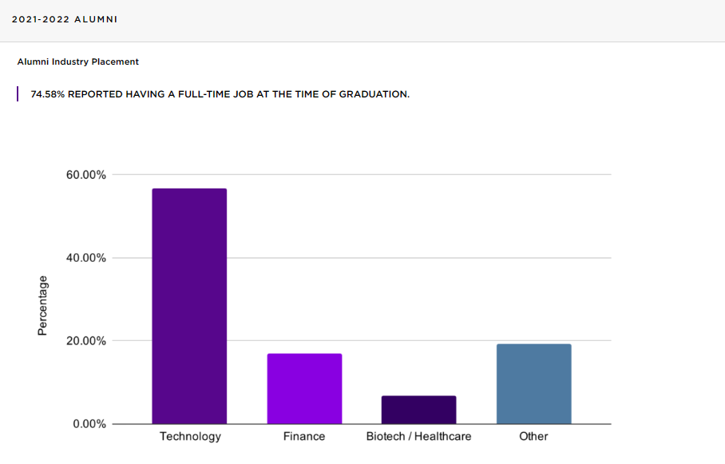The width and height of the screenshot is (725, 464).
Task: Click the Technology x-axis label
Action: pyautogui.click(x=190, y=436)
